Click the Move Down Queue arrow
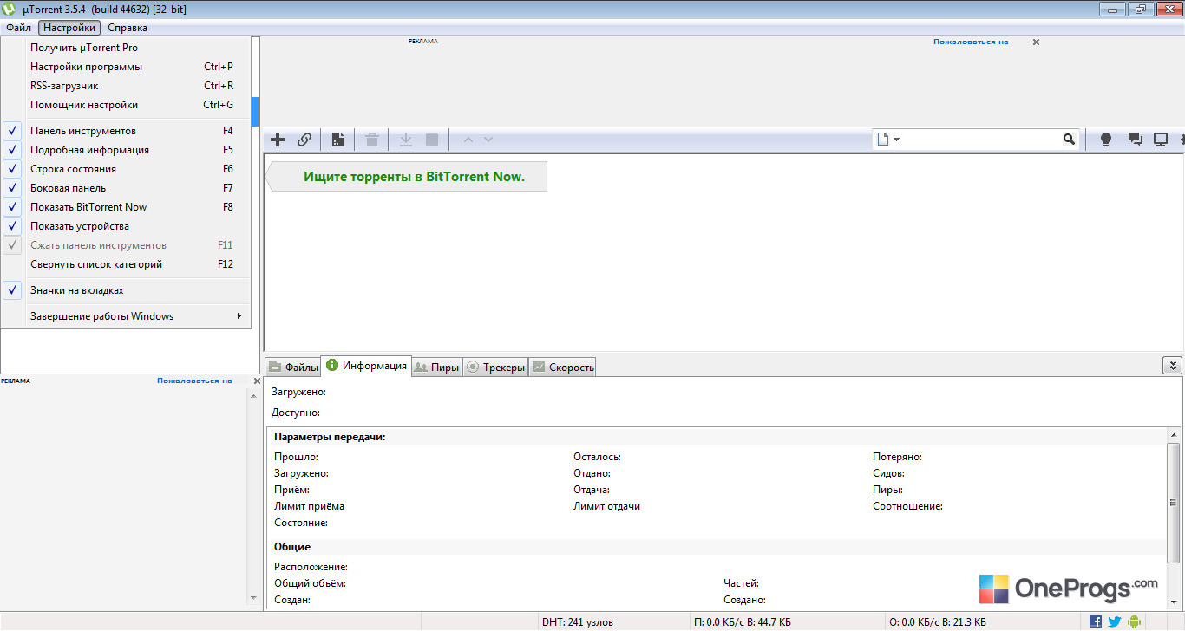 [x=488, y=140]
